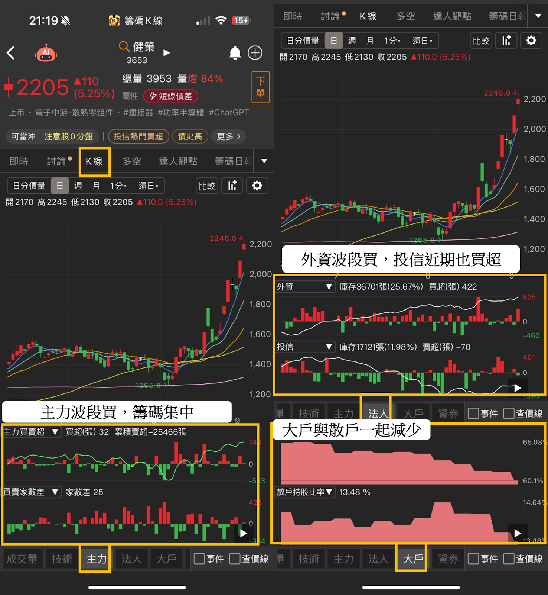The width and height of the screenshot is (548, 595).
Task: Click the 投信熱門買超 tag
Action: click(138, 136)
